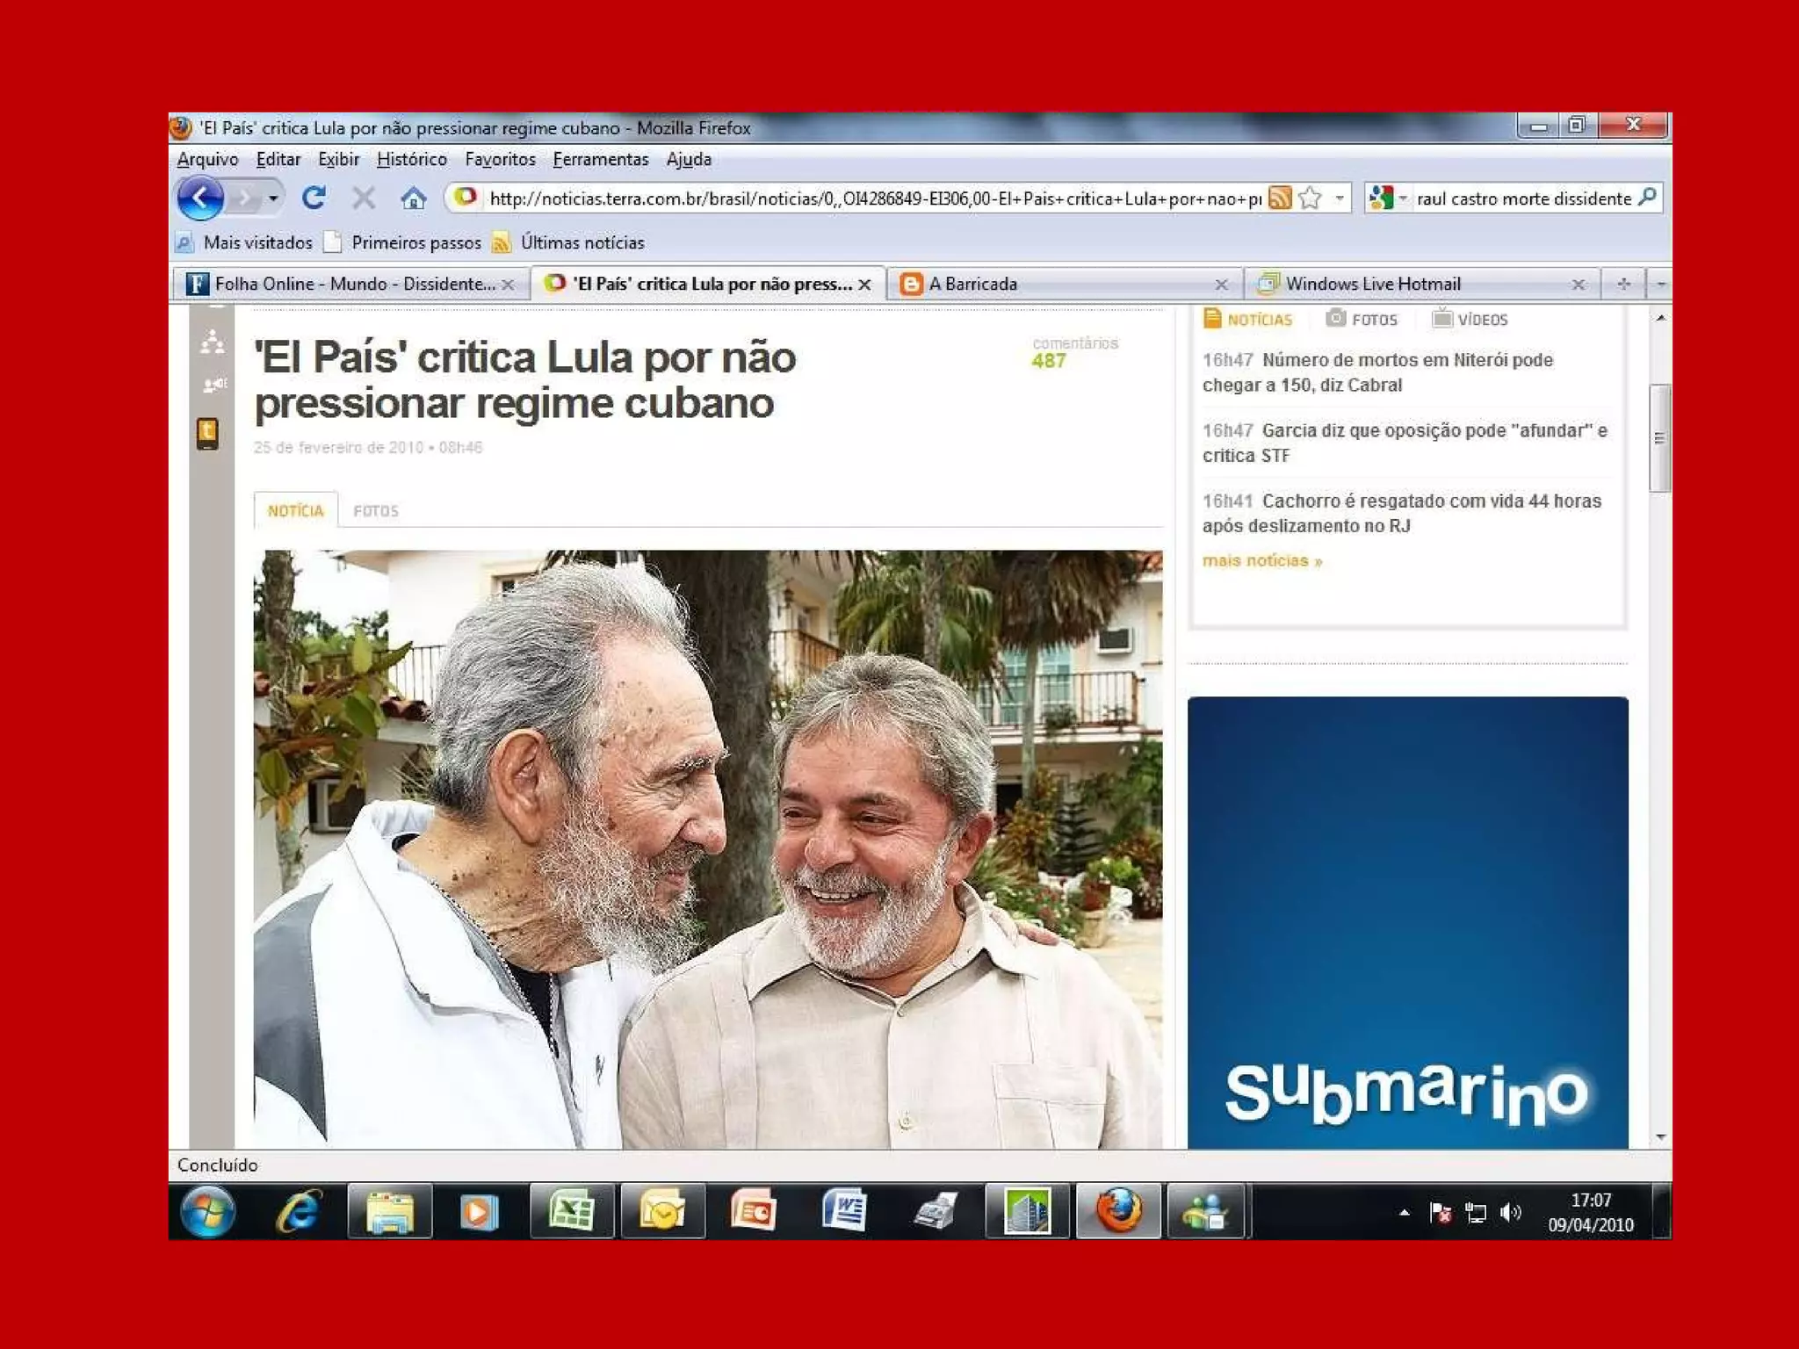The image size is (1799, 1349).
Task: Close the Folha Online tab
Action: coord(508,285)
